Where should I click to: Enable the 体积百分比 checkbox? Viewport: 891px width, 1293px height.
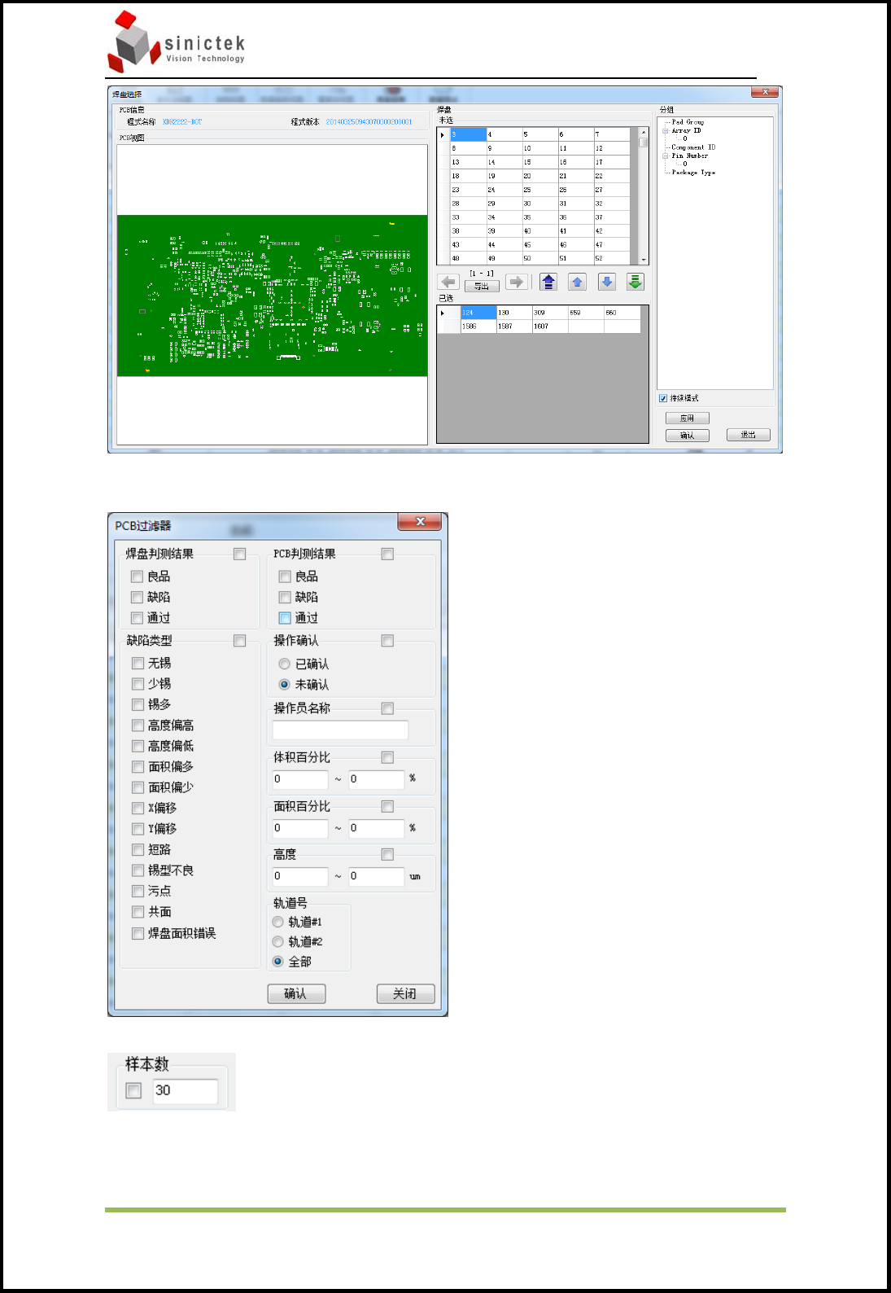coord(387,757)
